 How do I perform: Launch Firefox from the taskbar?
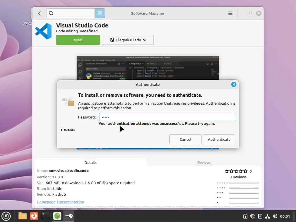click(34, 216)
